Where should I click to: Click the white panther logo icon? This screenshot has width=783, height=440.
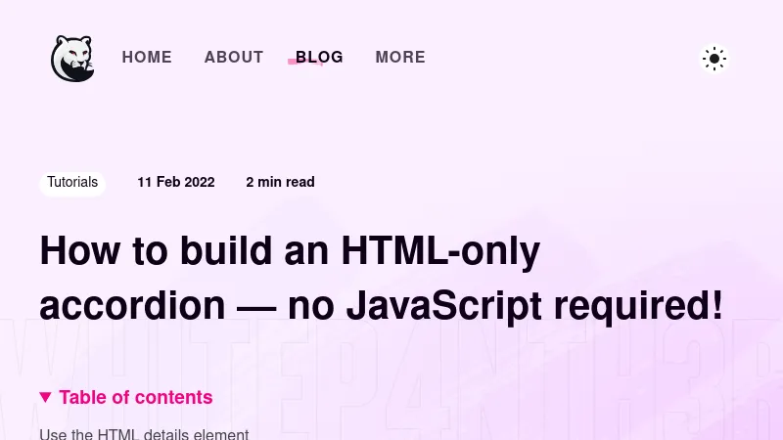click(x=71, y=58)
